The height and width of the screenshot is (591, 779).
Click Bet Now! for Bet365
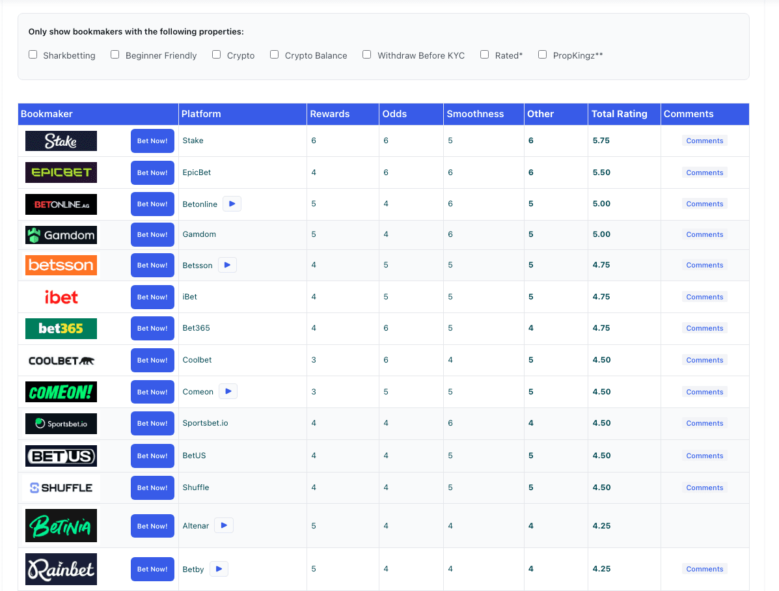click(x=152, y=328)
